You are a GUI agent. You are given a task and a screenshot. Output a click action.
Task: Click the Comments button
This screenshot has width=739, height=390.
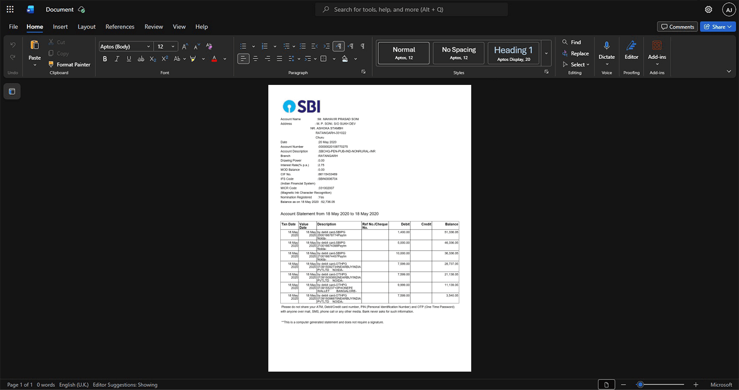click(677, 27)
